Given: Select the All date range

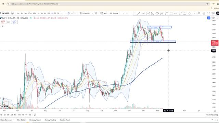Looking at the screenshot, I should pyautogui.click(x=30, y=115).
